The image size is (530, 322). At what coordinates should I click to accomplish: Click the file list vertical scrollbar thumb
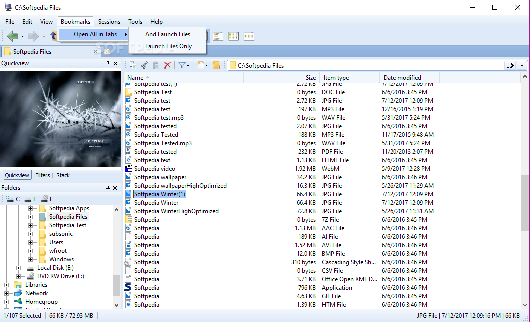click(x=525, y=203)
